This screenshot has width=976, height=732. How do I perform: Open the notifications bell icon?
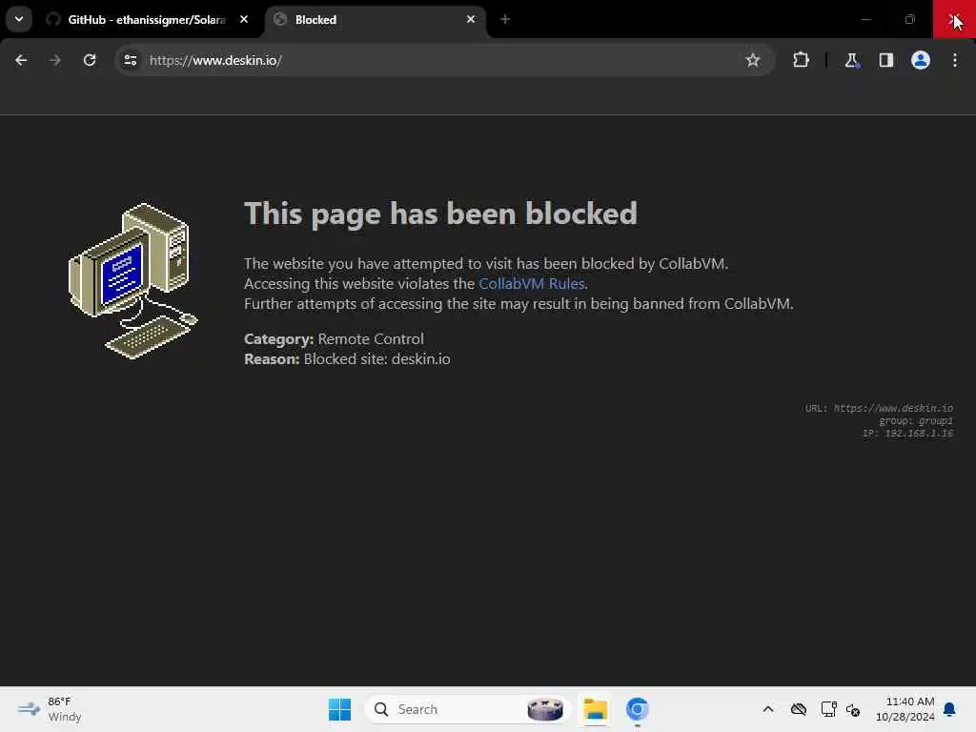(950, 709)
